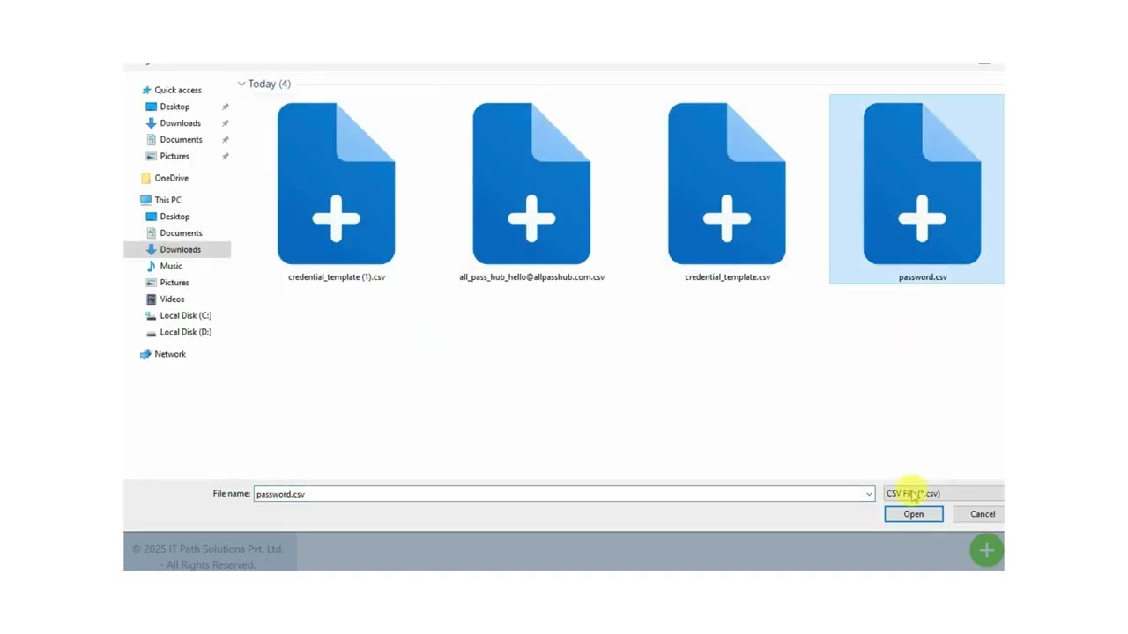Screen dimensions: 1128x634
Task: Open Music folder in navigation tree
Action: [x=171, y=266]
